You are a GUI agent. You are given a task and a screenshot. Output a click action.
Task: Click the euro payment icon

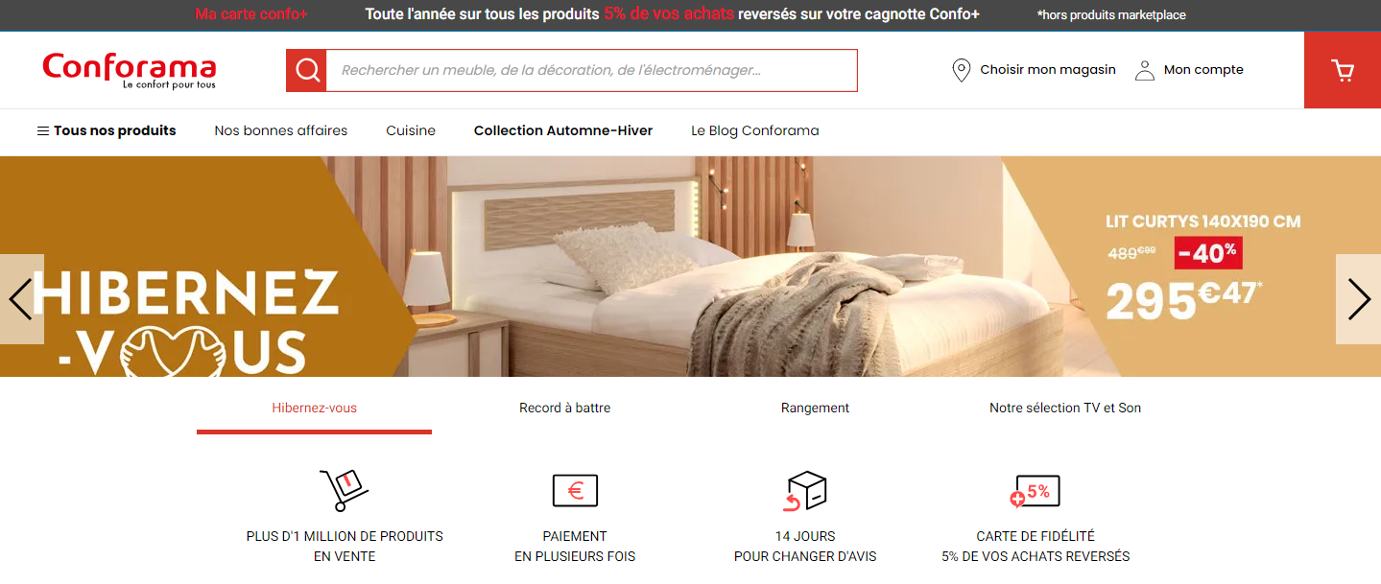click(x=575, y=490)
